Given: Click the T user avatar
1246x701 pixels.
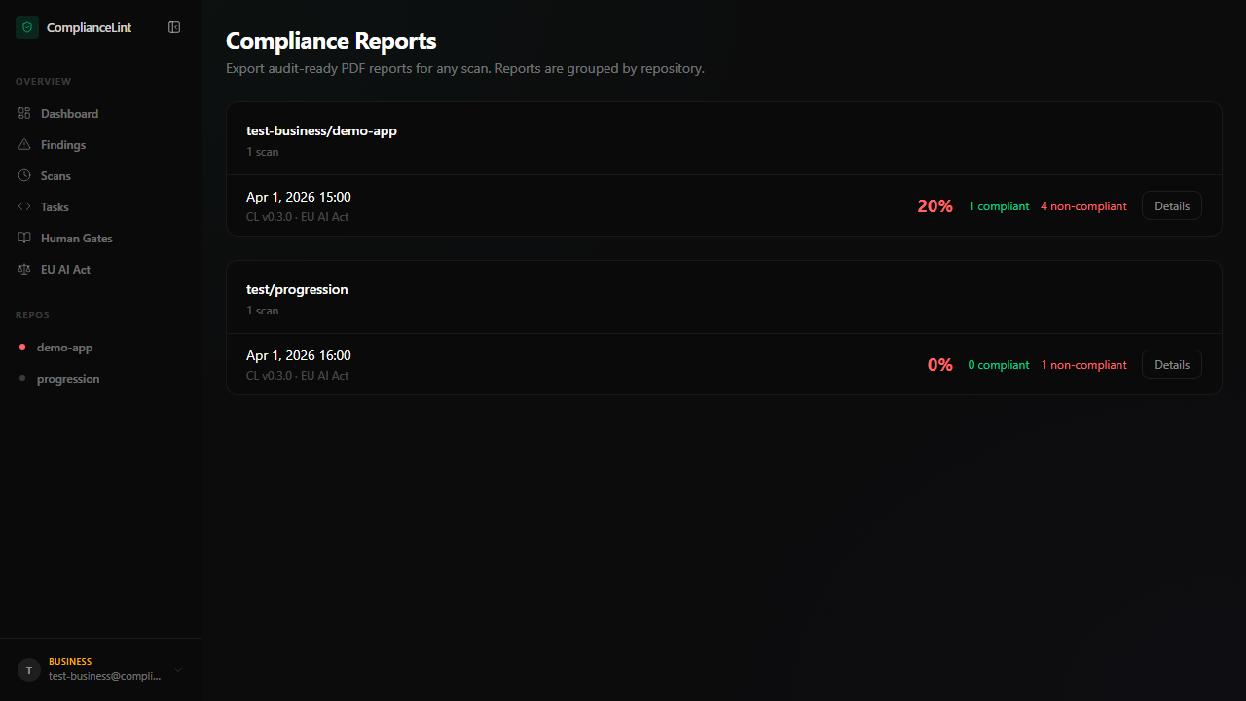Looking at the screenshot, I should 29,670.
